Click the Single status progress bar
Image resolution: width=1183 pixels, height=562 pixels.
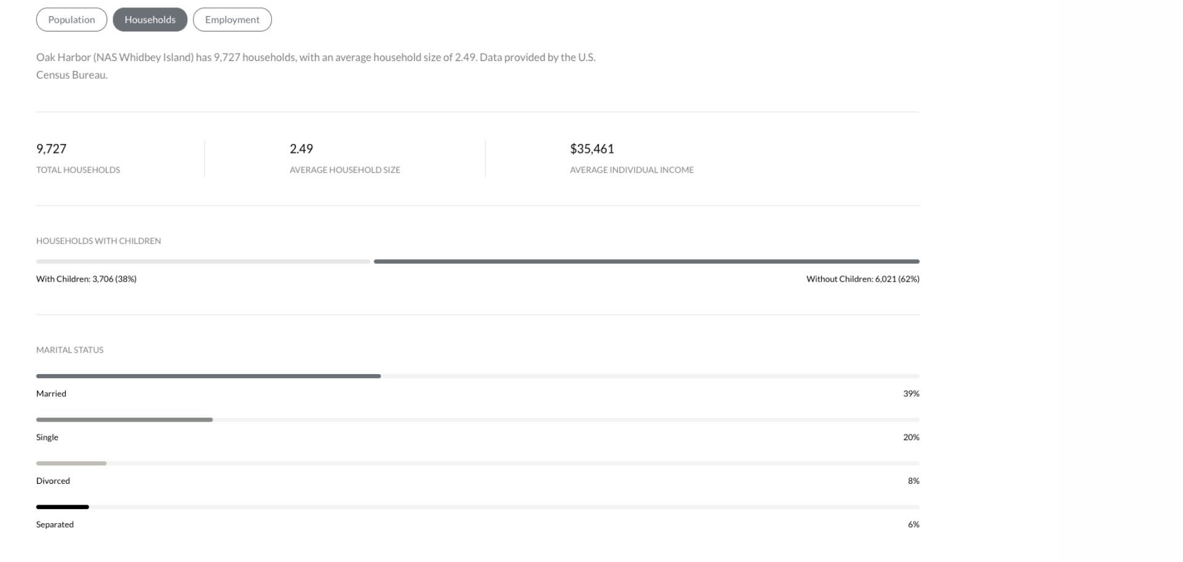124,420
